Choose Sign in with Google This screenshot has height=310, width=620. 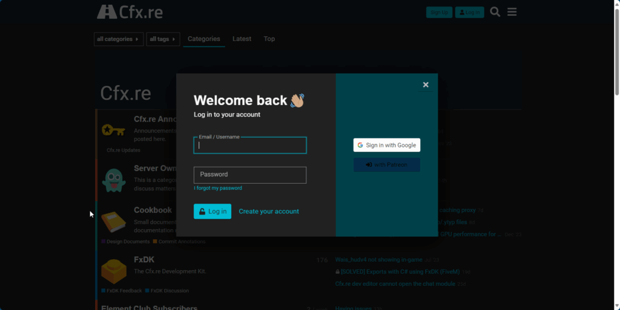(387, 145)
